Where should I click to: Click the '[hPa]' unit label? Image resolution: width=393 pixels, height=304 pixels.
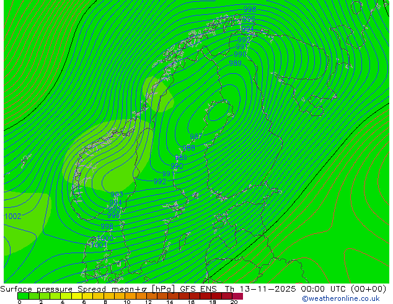click(163, 289)
